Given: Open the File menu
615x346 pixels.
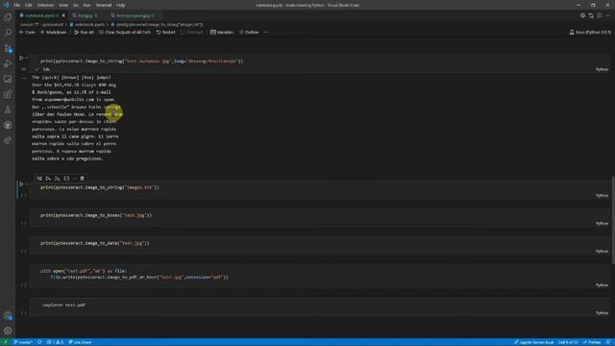Looking at the screenshot, I should coord(16,5).
